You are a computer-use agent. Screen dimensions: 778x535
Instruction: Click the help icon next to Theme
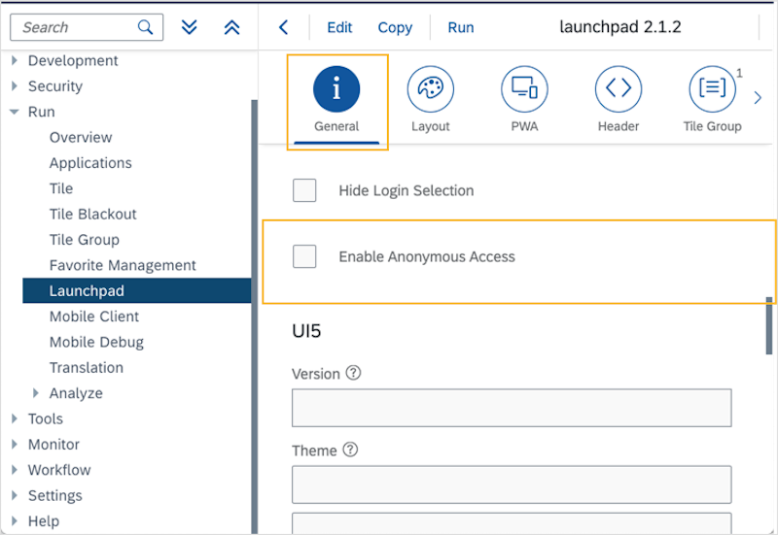(x=350, y=451)
